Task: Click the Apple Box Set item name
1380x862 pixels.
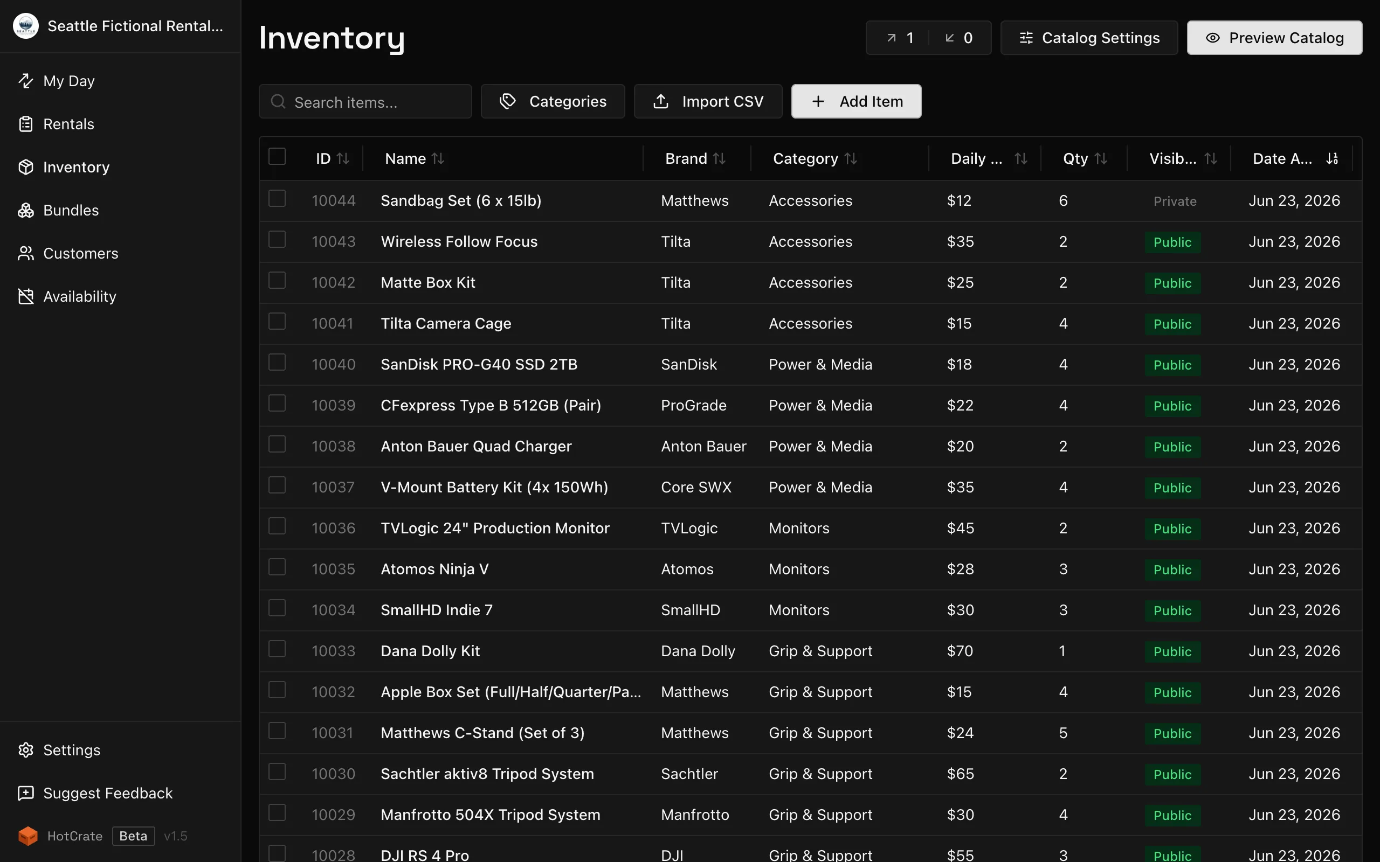Action: (x=510, y=692)
